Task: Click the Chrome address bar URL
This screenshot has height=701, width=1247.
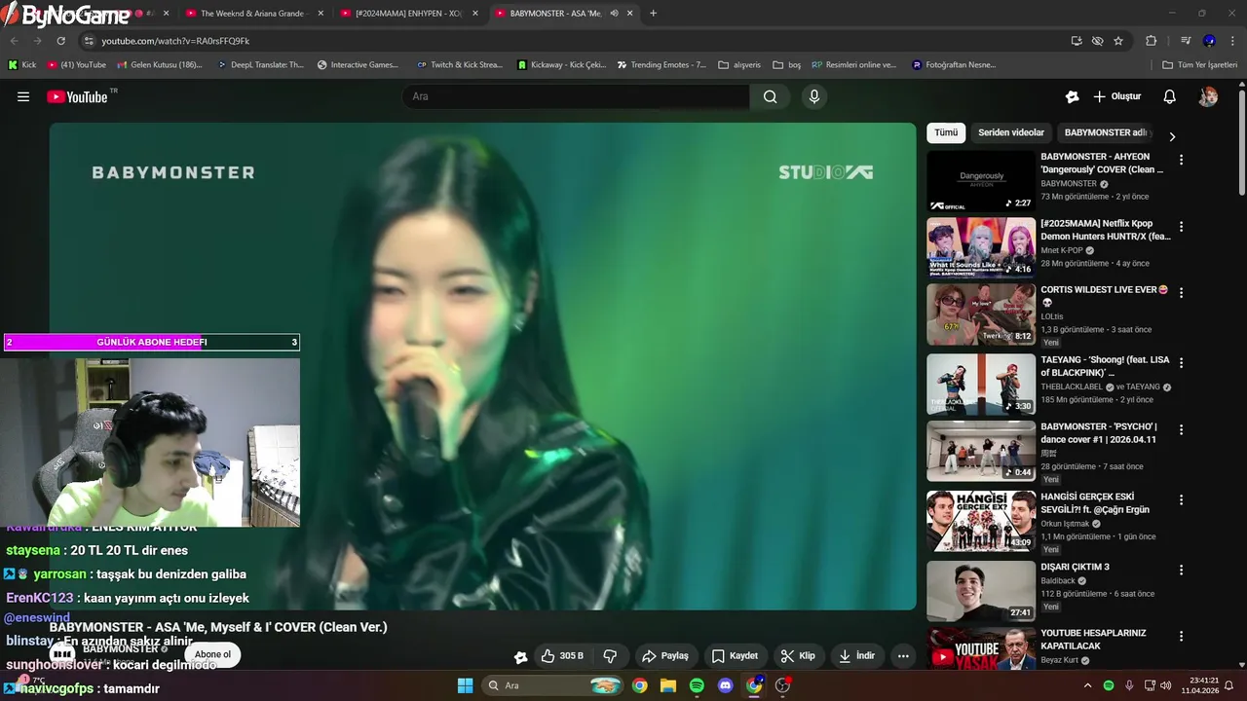Action: click(x=175, y=41)
